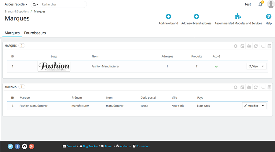Click the Fashion brand logo thumbnail
Screen dimensions: 275x152
point(54,66)
